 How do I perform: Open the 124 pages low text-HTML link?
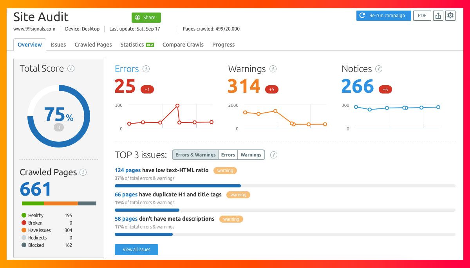pyautogui.click(x=128, y=170)
